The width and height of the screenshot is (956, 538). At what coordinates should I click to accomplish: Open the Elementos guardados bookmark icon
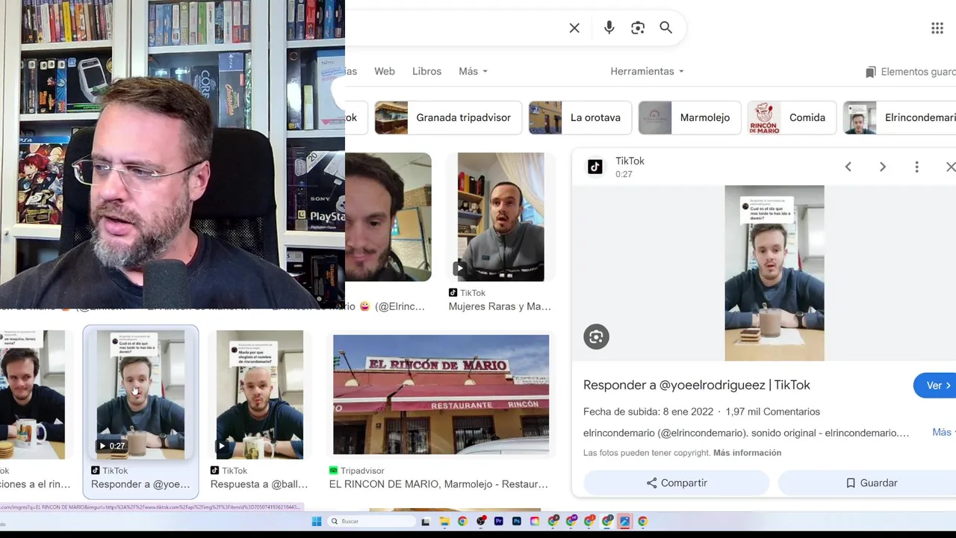click(870, 72)
